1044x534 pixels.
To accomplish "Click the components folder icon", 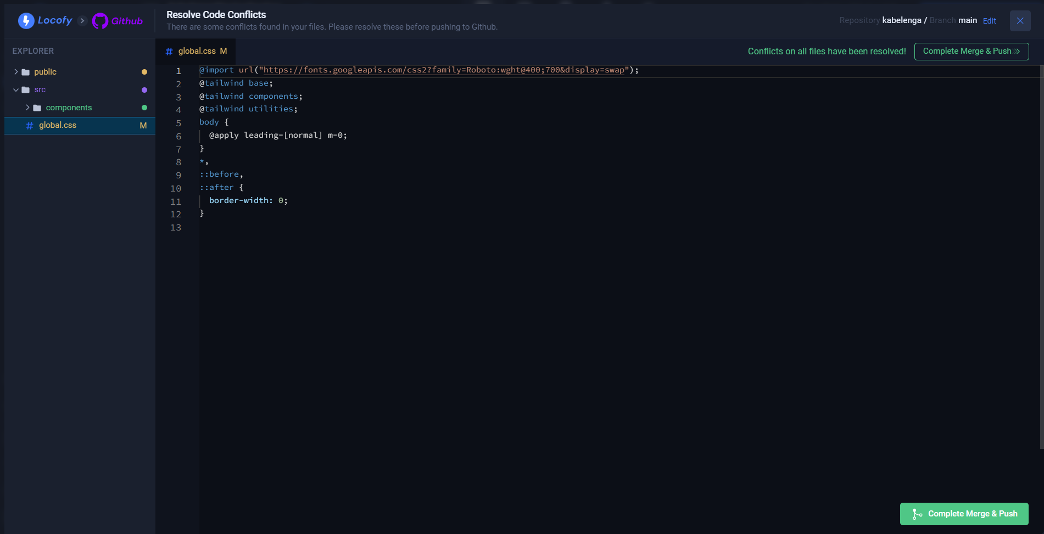I will pos(37,108).
